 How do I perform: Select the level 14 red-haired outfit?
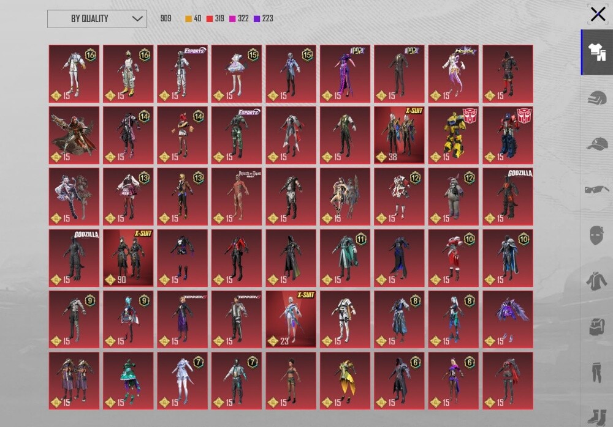(182, 135)
